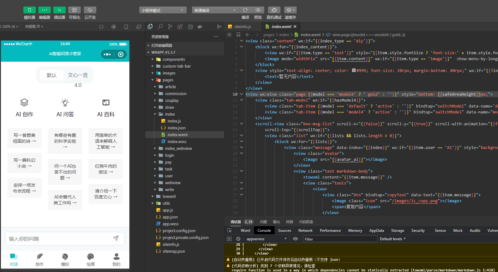Image resolution: width=498 pixels, height=272 pixels.
Task: Open source control branch icon
Action: 170,27
